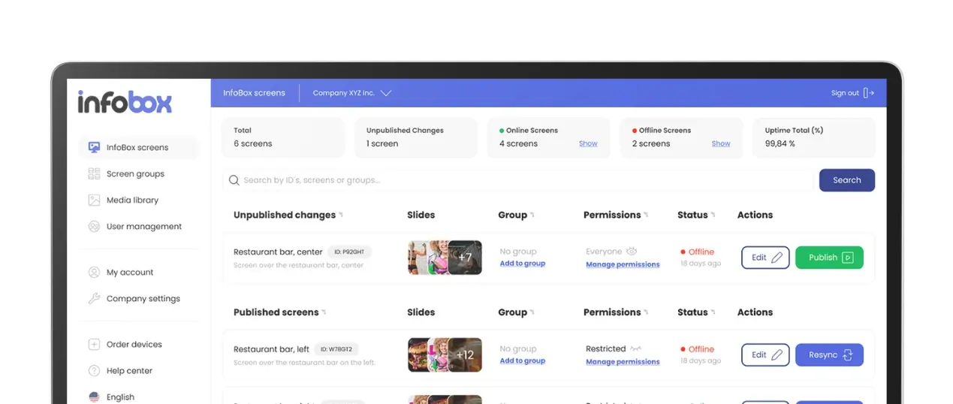The height and width of the screenshot is (404, 953).
Task: Click Restaurant bar, center screen name
Action: tap(278, 252)
